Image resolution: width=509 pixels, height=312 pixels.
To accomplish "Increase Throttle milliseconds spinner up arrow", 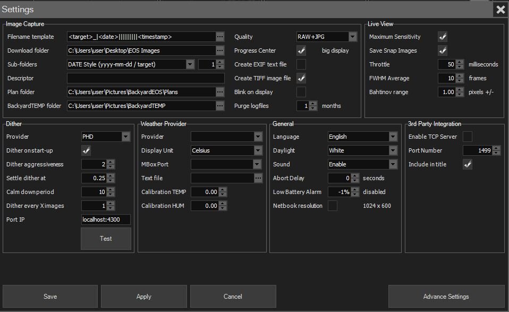I will tap(460, 62).
